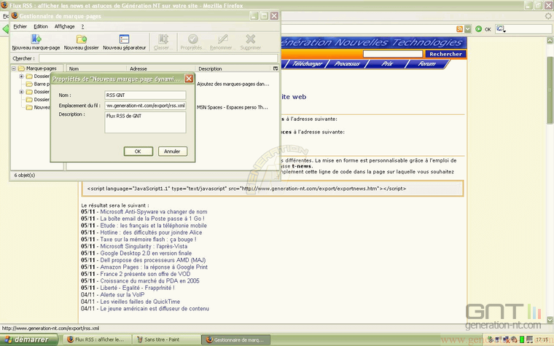The width and height of the screenshot is (554, 346).
Task: Open link France 2 présente son offre de VOD
Action: pos(145,274)
